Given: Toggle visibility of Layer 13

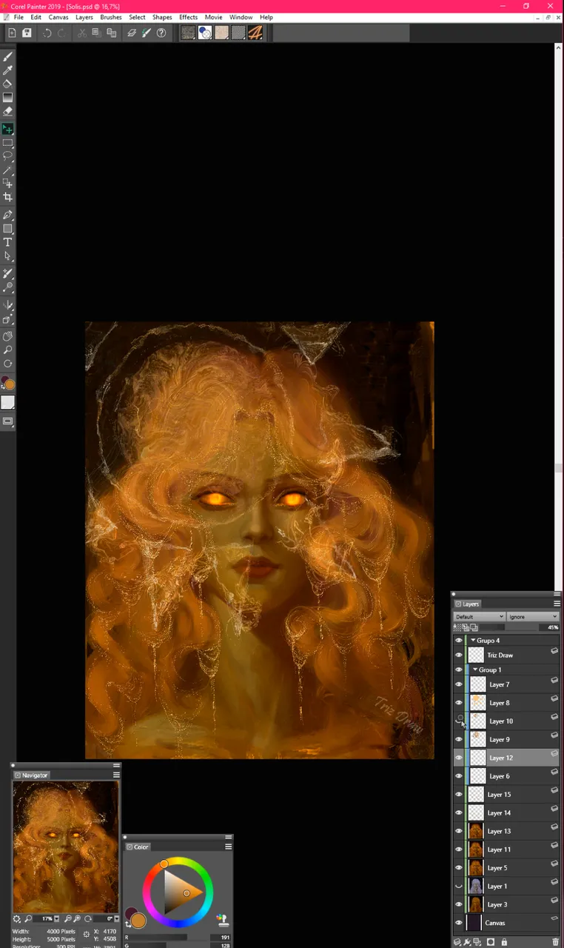Looking at the screenshot, I should (x=458, y=832).
